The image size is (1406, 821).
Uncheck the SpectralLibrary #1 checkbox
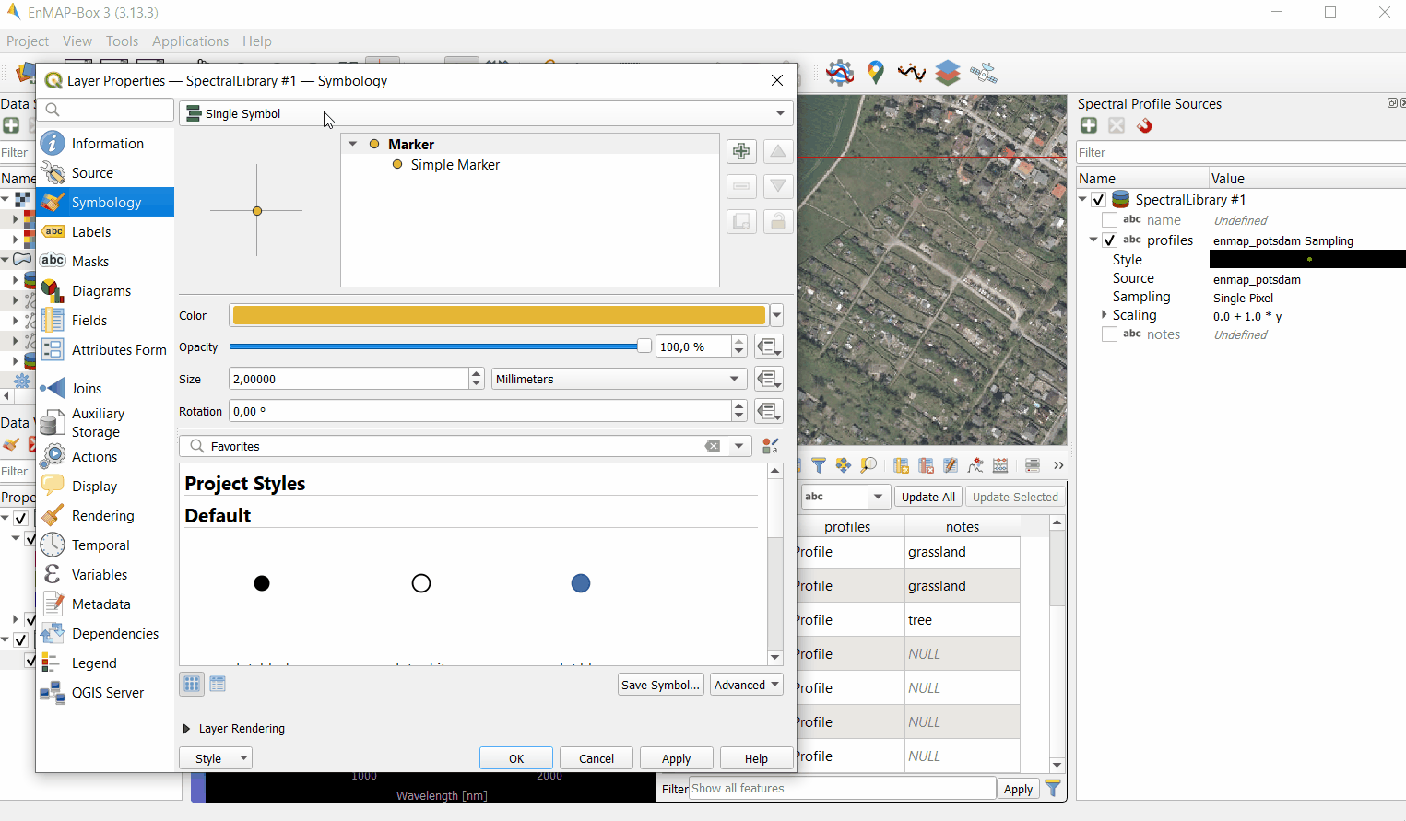point(1098,200)
